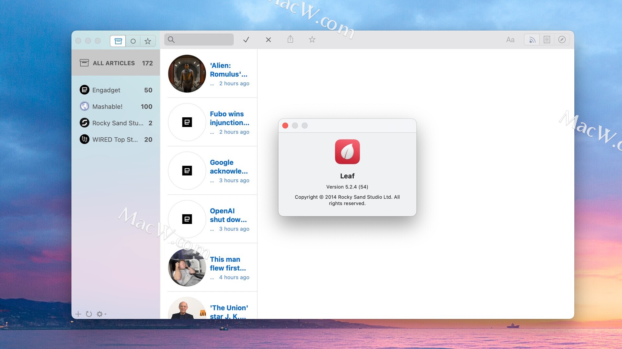Click the Leaf app name in About window
The height and width of the screenshot is (349, 622).
coord(347,176)
